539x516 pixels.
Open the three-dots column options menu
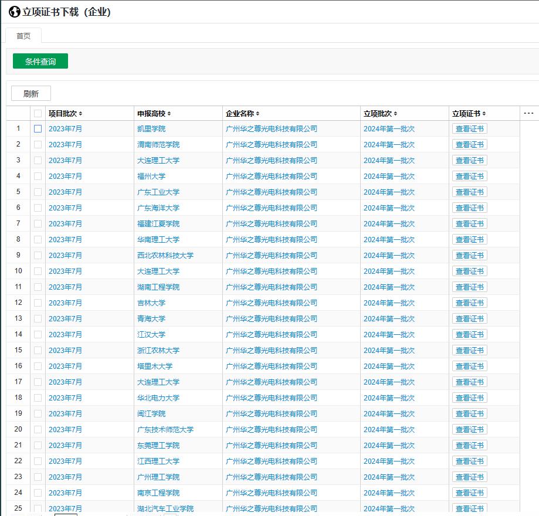coord(528,113)
